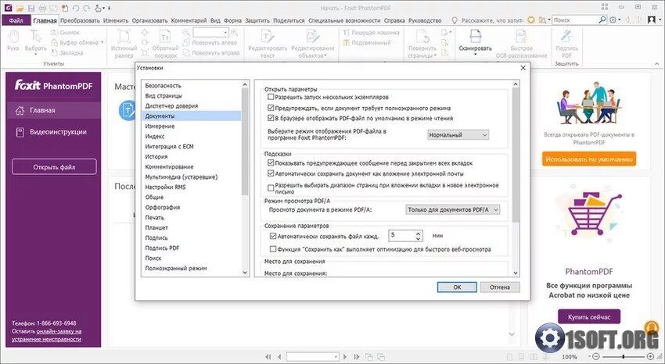Enable Разрешить выбирать диапазон страниц checkbox
This screenshot has height=364, width=665.
click(x=271, y=188)
